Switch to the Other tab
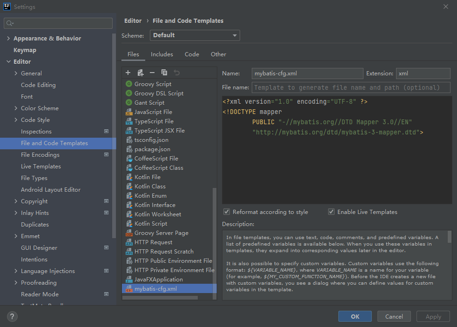This screenshot has height=327, width=457. pos(218,54)
